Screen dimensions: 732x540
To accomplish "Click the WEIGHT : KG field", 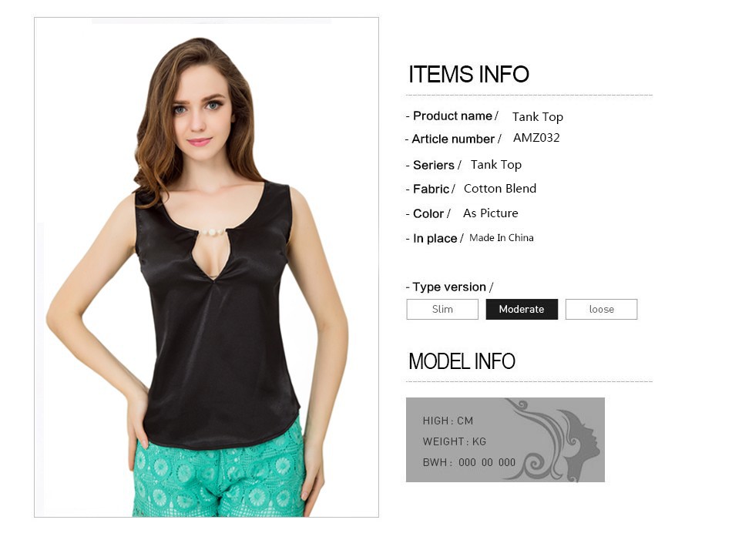I will point(455,441).
